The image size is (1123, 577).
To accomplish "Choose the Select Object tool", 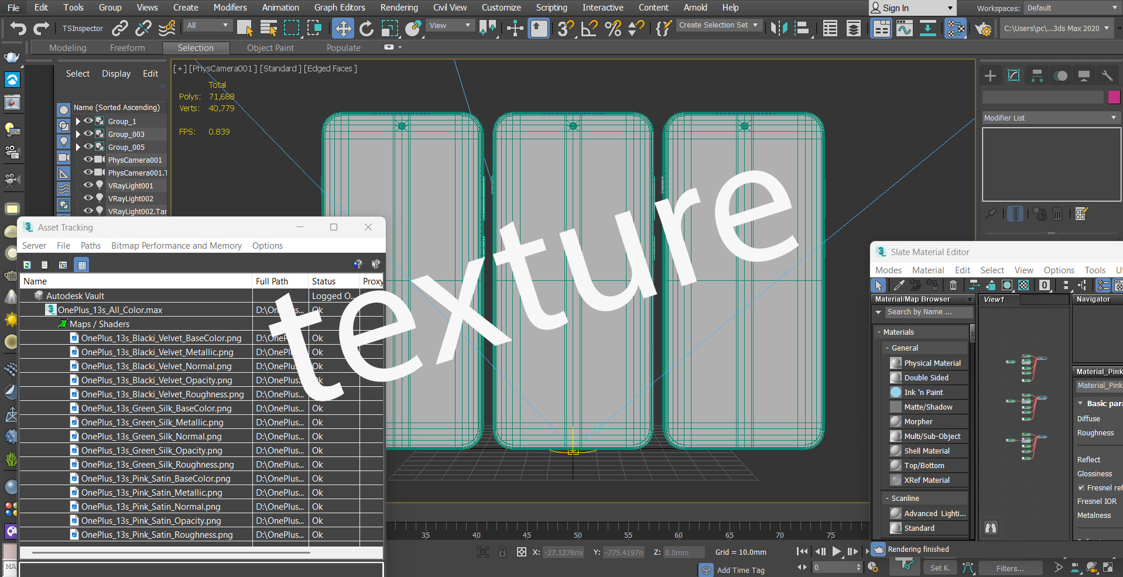I will pyautogui.click(x=245, y=28).
